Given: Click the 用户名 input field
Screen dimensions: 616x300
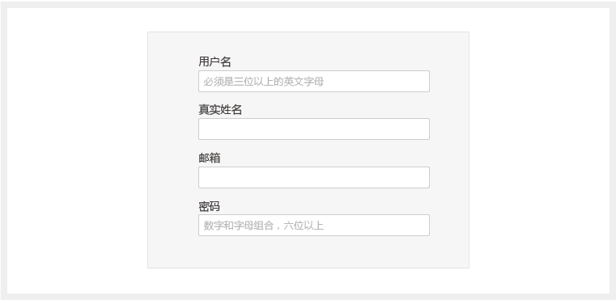Looking at the screenshot, I should [x=314, y=82].
